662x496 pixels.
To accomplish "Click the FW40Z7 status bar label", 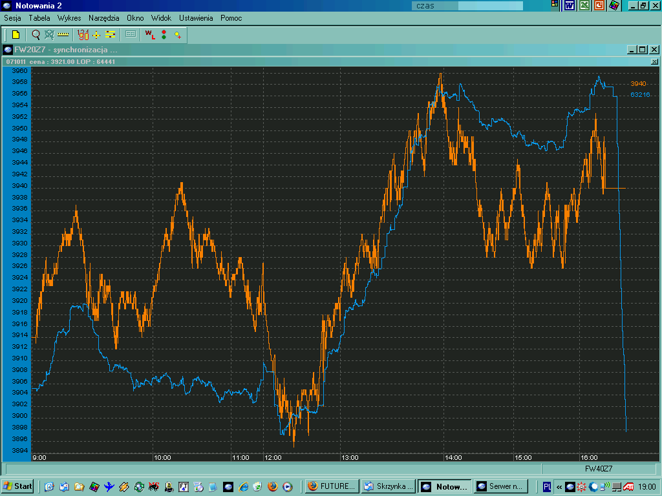I will coord(598,469).
